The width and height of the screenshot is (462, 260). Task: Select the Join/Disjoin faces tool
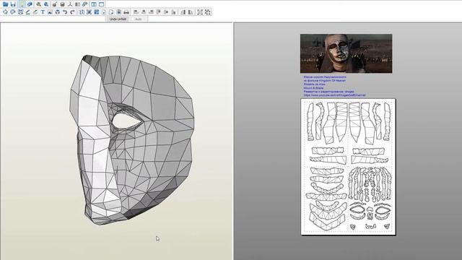[20, 12]
